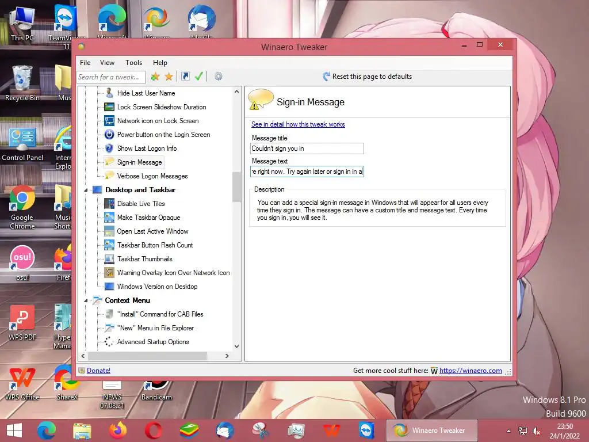Open the osu! desktop shortcut
This screenshot has width=589, height=442.
click(22, 262)
